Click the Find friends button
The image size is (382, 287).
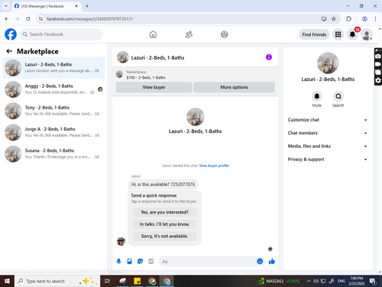pos(314,34)
